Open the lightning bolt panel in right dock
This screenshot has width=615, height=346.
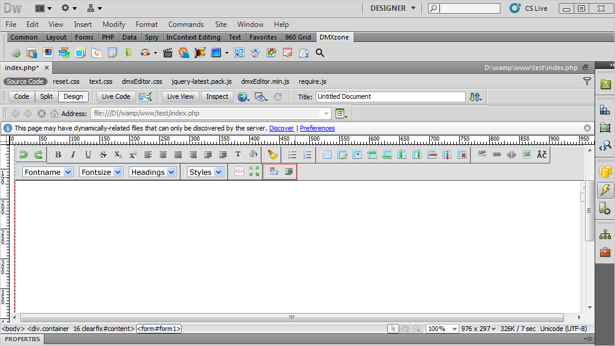605,190
